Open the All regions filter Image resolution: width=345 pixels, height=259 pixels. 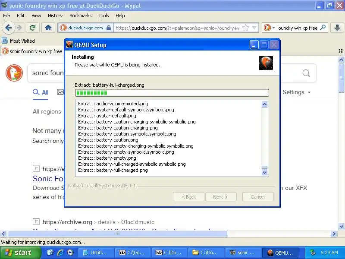(47, 112)
